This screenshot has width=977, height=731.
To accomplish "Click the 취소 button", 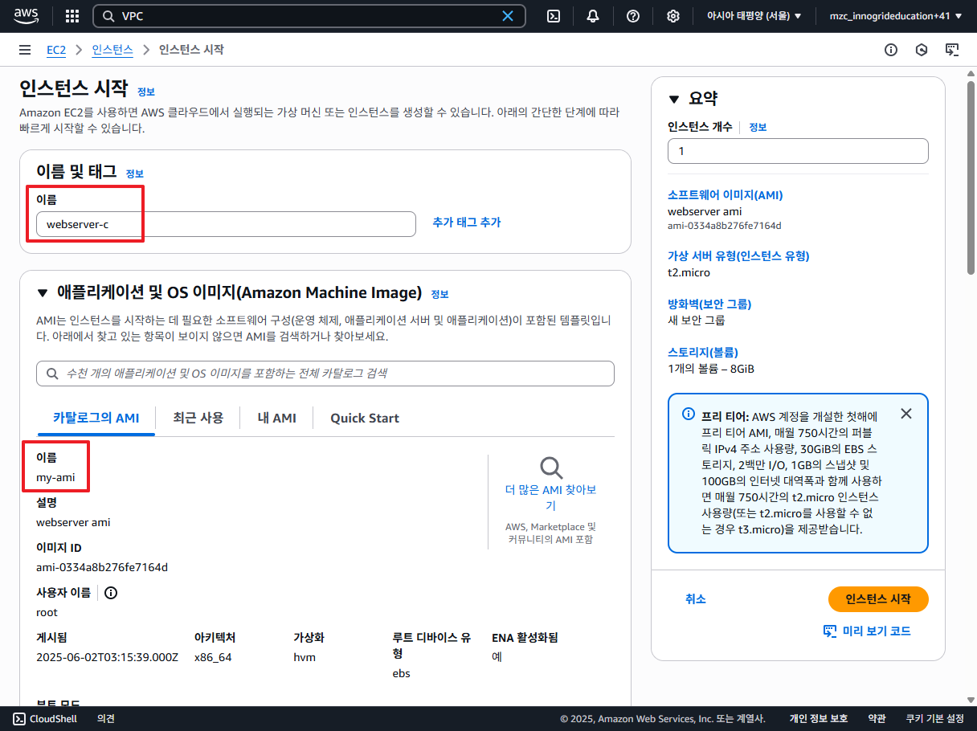I will pos(696,599).
